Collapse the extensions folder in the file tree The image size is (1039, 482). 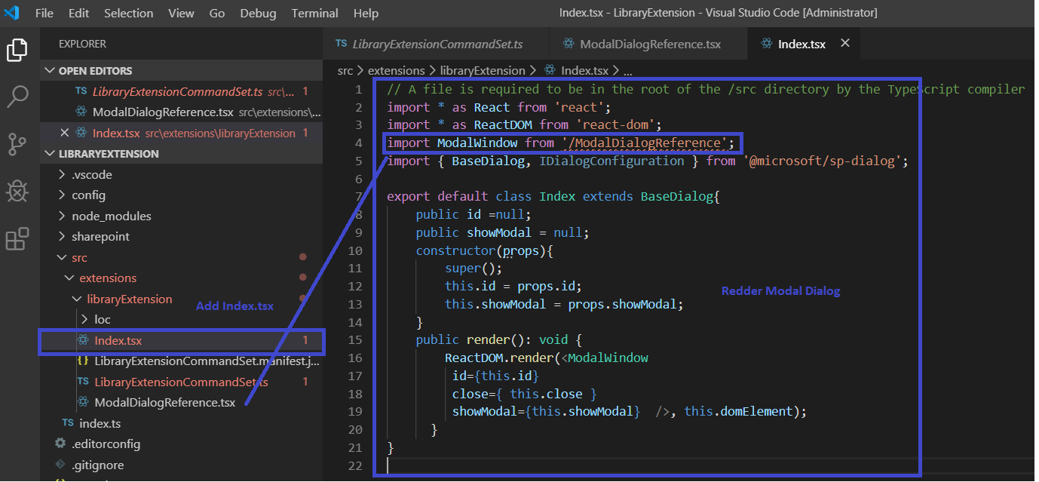(181, 278)
